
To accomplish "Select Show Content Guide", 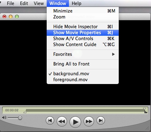I will tap(83, 45).
